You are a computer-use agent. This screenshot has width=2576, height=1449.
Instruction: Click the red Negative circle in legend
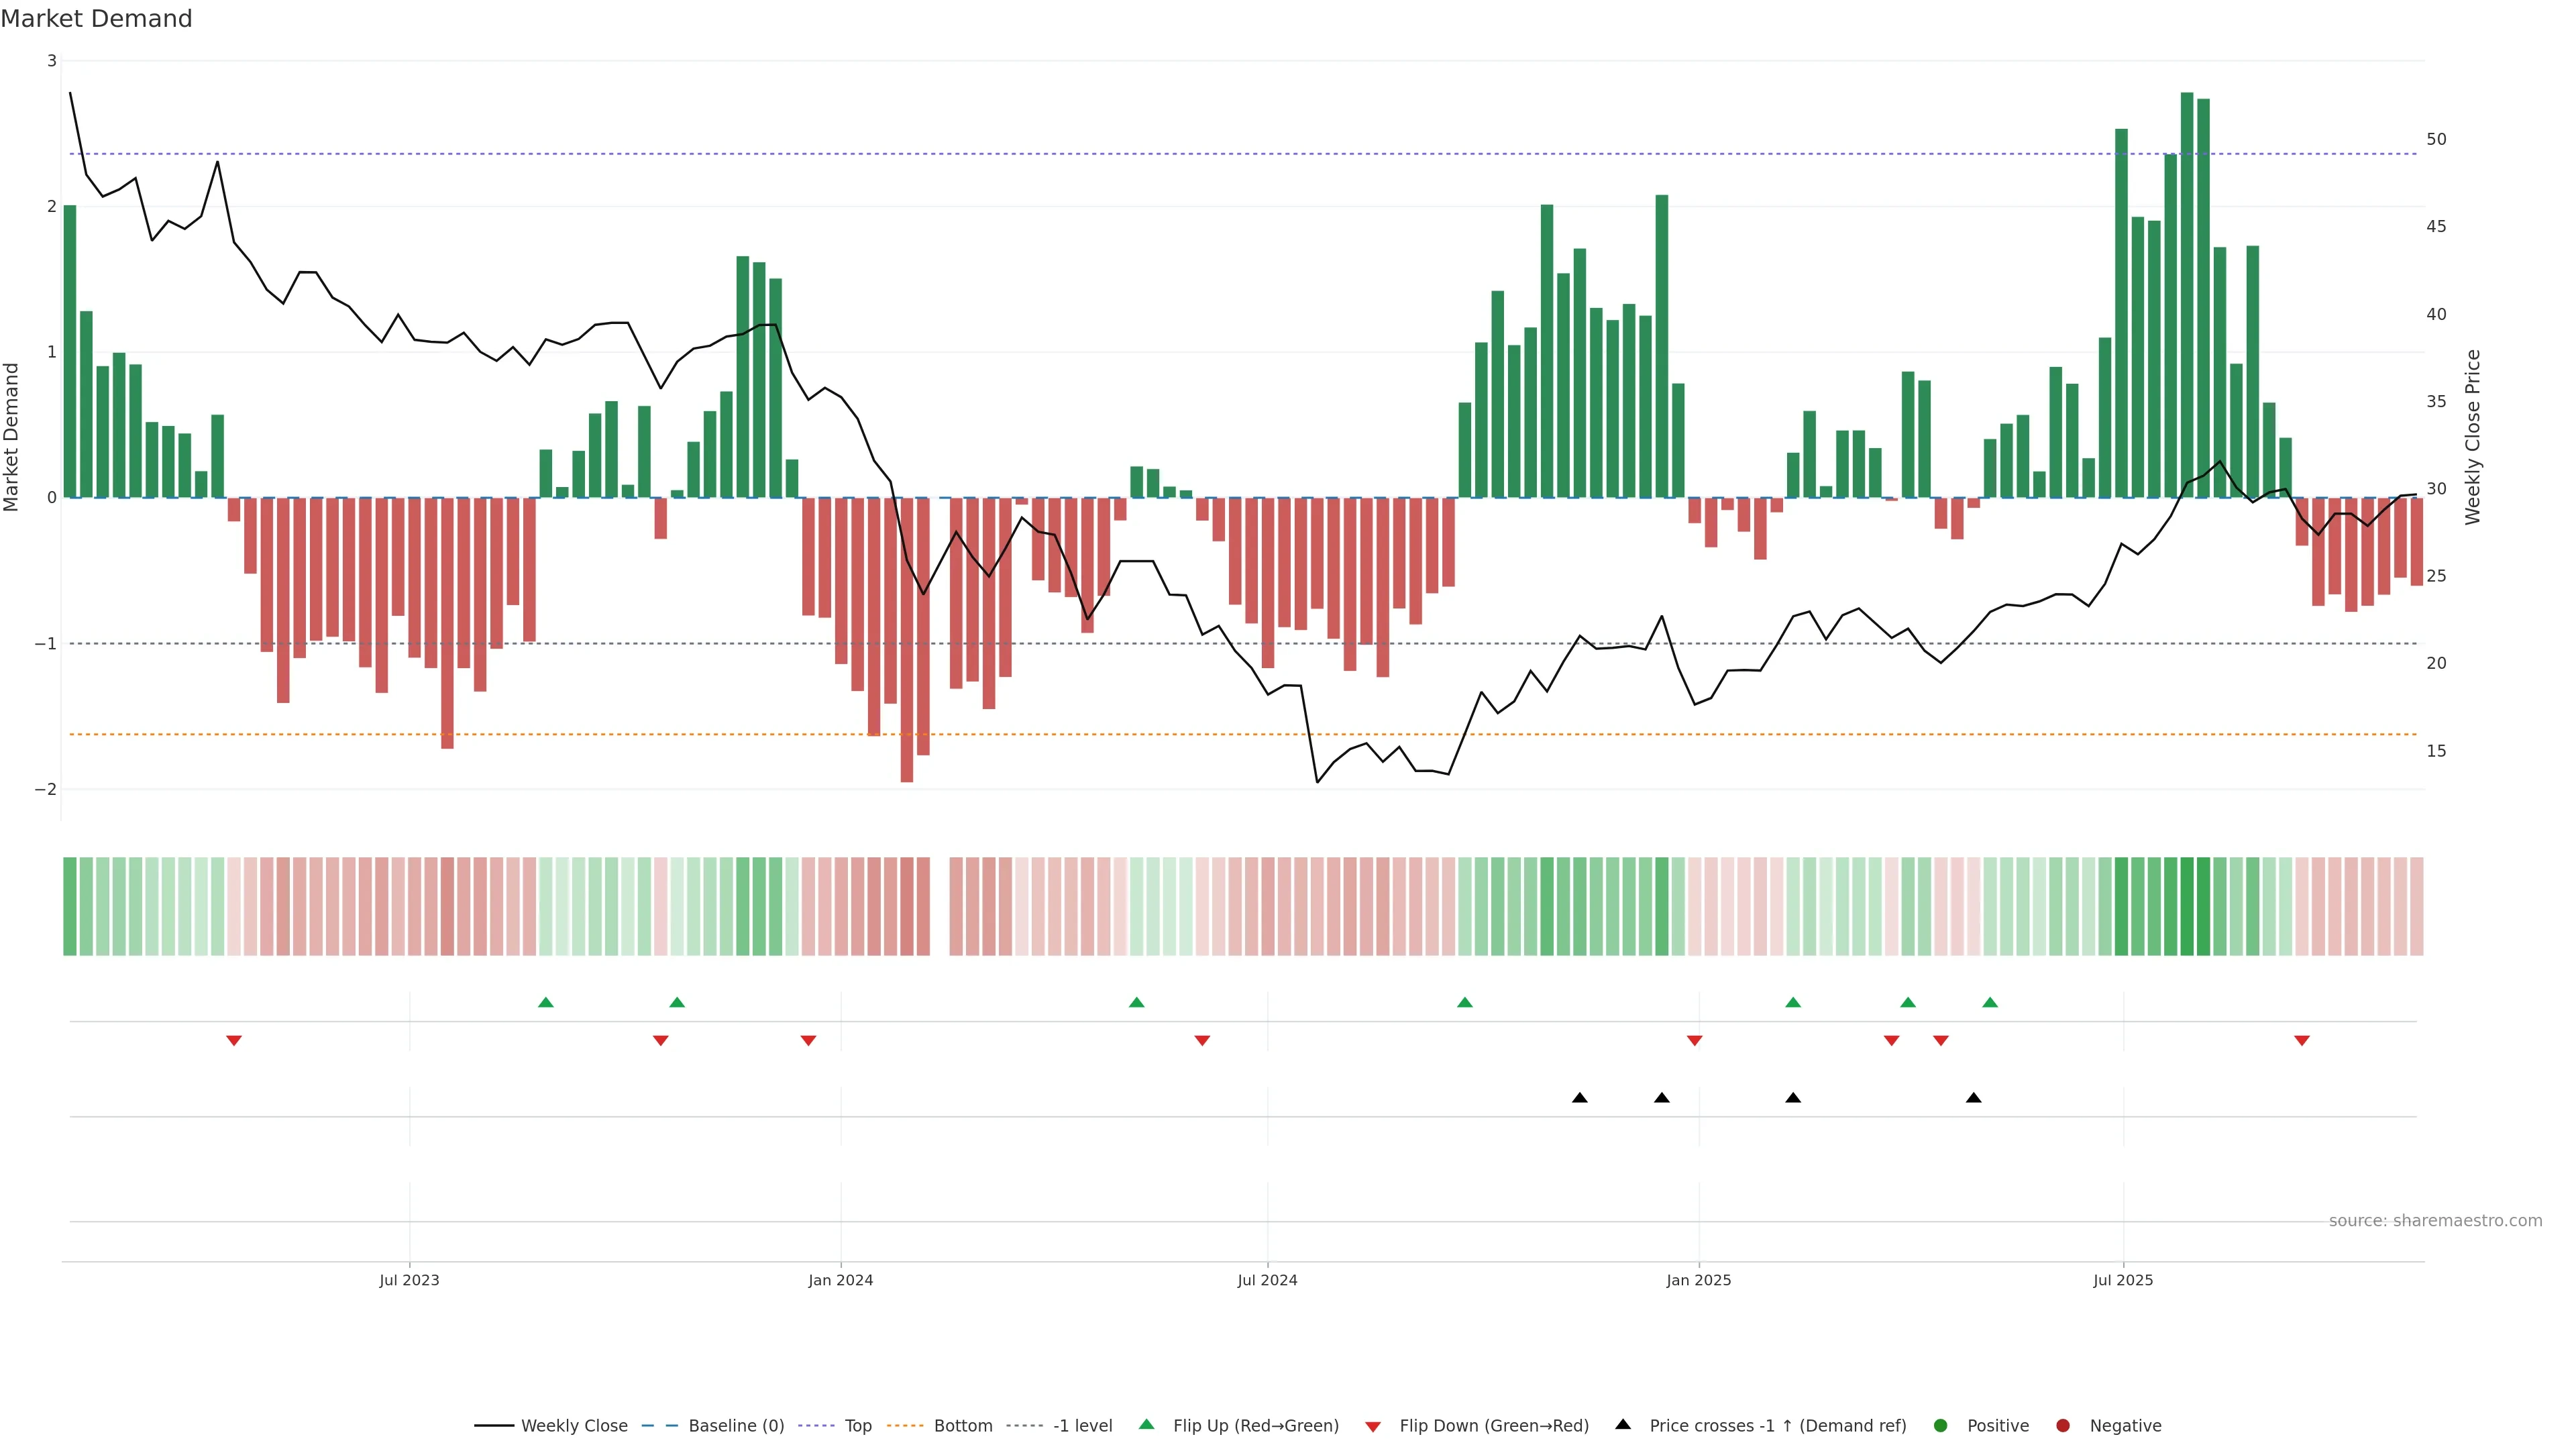[2063, 1426]
